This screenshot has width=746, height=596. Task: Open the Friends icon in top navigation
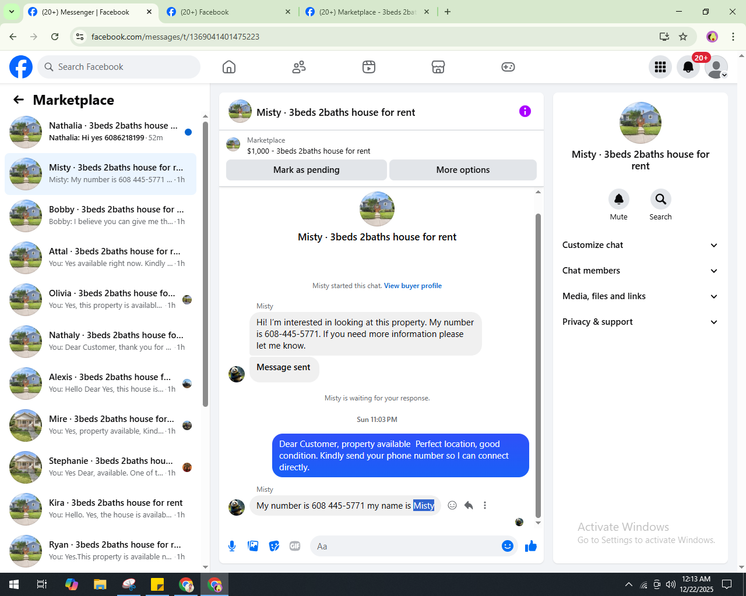coord(299,67)
